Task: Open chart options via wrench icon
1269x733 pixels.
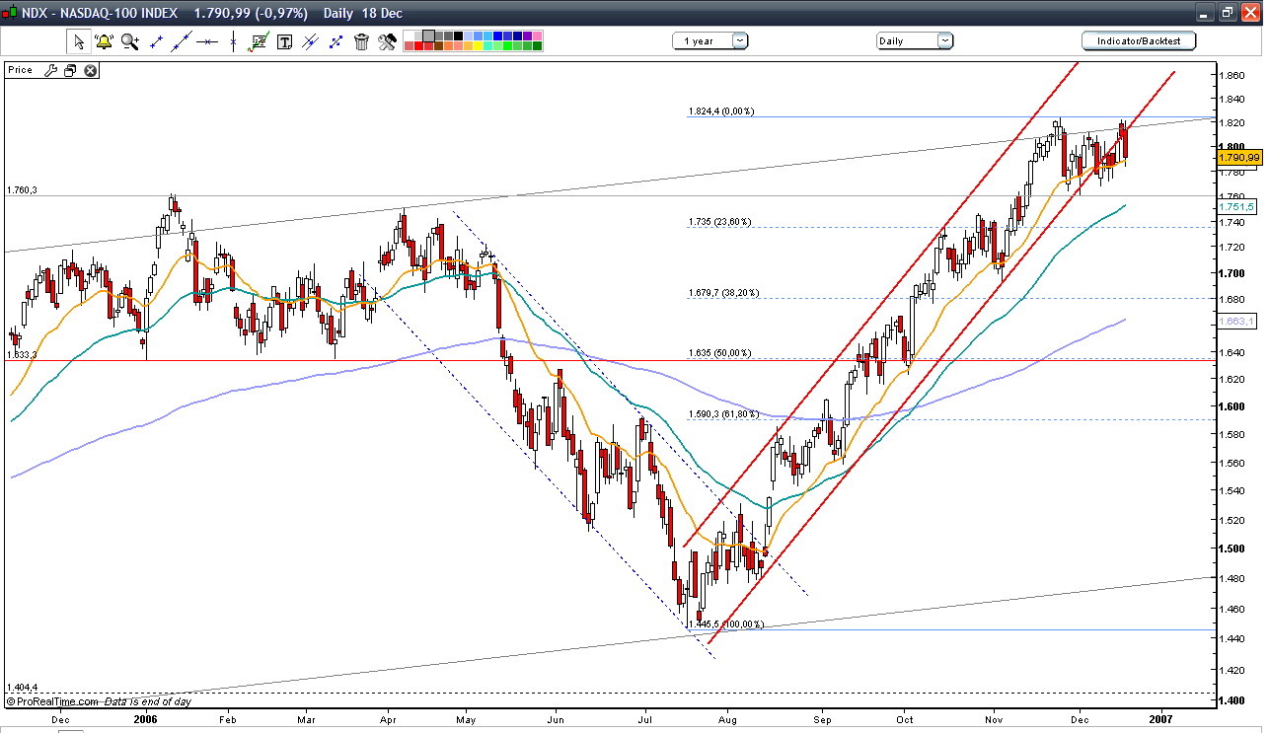Action: point(387,41)
